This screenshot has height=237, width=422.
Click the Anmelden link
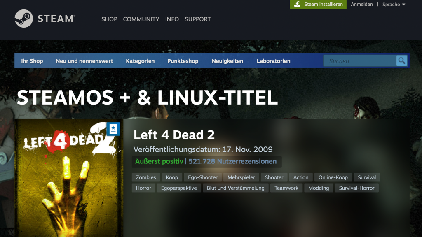pos(362,4)
